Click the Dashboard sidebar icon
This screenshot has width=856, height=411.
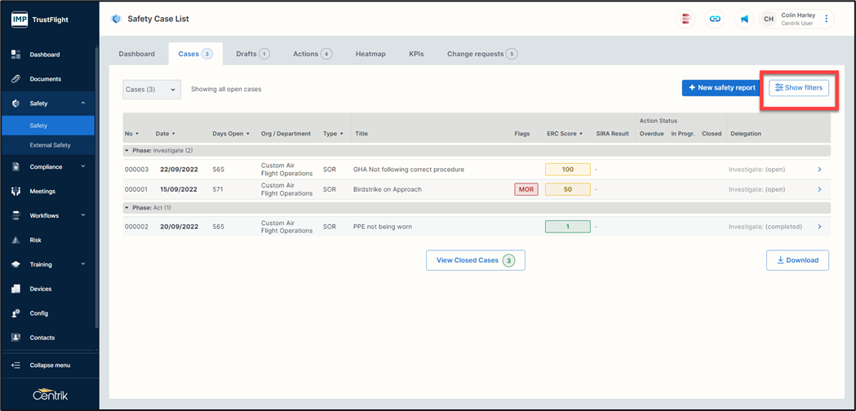pyautogui.click(x=16, y=55)
